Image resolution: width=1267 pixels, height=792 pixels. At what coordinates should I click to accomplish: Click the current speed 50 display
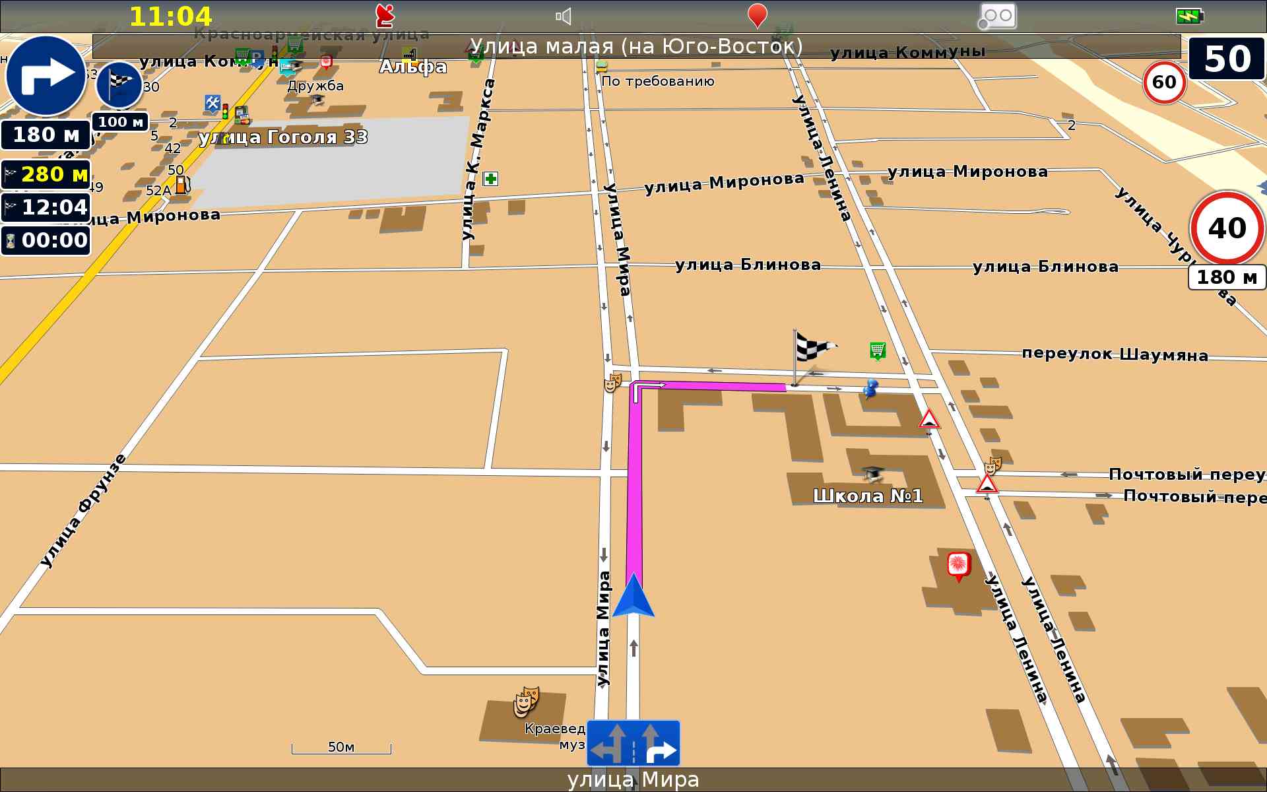click(1226, 59)
